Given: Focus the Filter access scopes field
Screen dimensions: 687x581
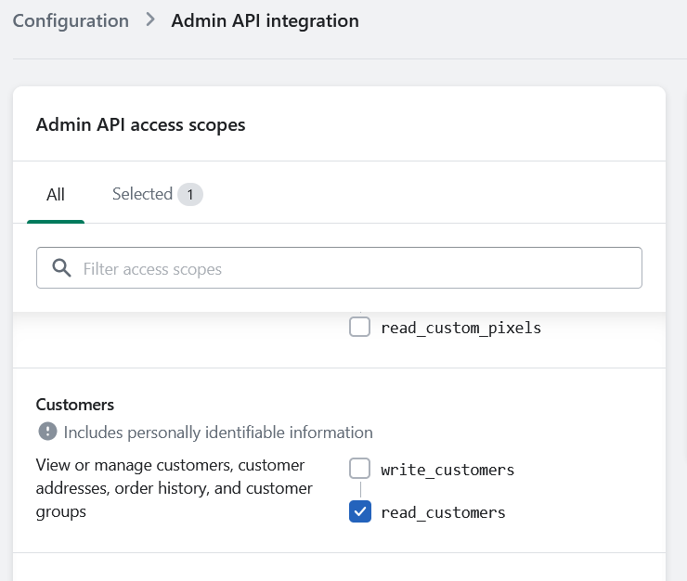Looking at the screenshot, I should coord(339,267).
